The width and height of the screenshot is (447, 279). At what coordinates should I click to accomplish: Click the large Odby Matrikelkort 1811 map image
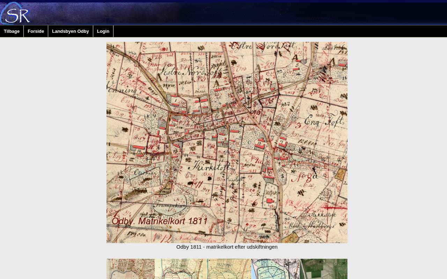click(x=227, y=142)
